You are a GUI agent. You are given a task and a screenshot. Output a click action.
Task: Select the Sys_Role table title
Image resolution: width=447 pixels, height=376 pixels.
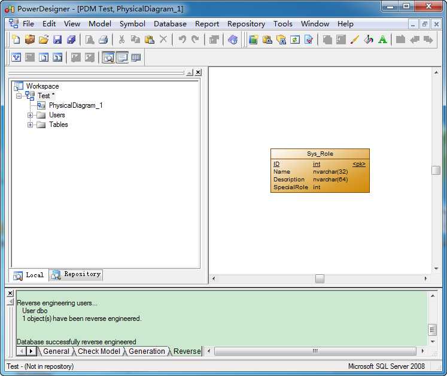[x=320, y=154]
